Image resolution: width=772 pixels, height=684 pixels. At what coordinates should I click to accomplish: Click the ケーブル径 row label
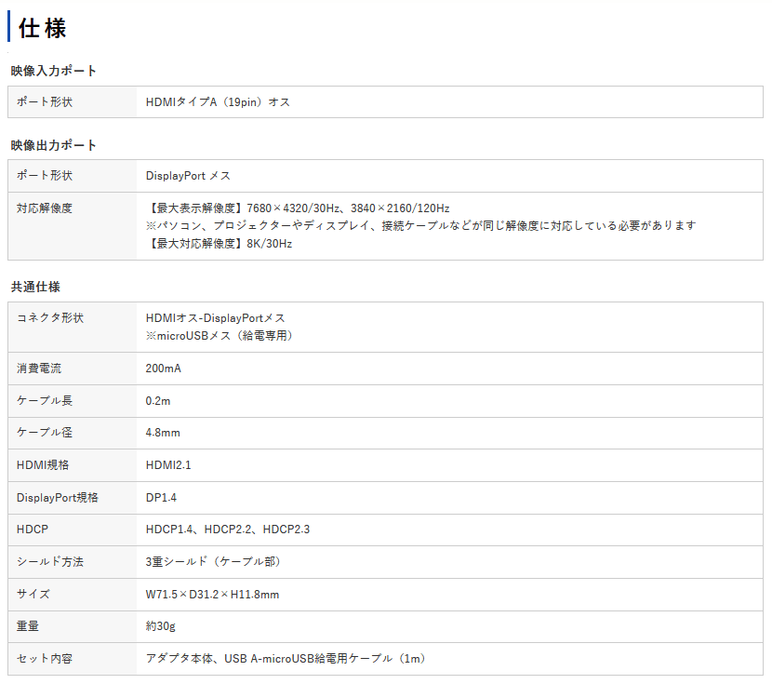coord(45,433)
